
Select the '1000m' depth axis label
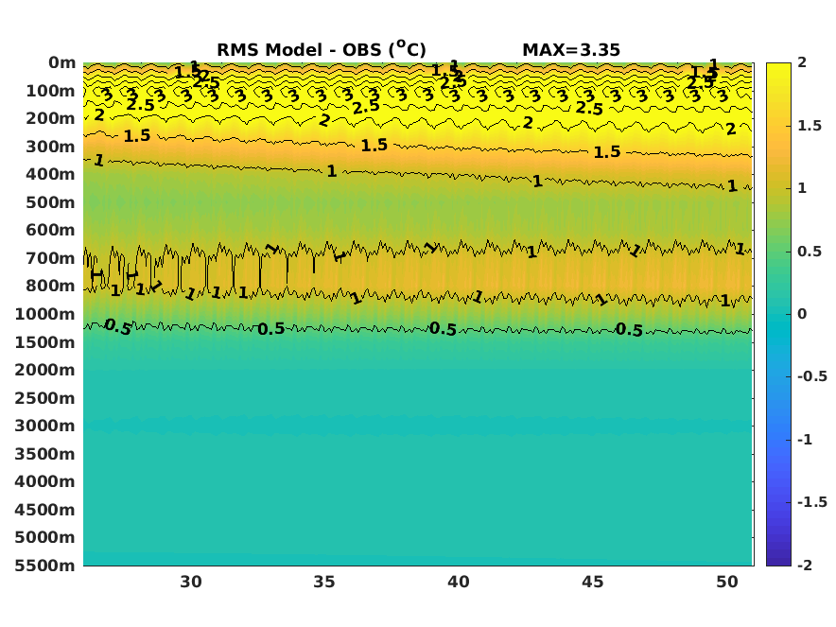pos(44,315)
